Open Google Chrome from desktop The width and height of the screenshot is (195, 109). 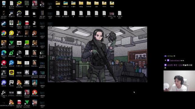click(x=4, y=34)
